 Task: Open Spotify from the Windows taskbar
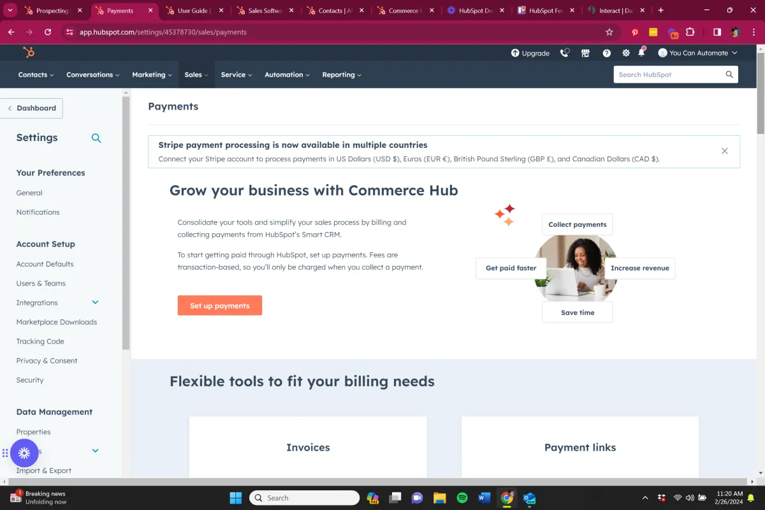pyautogui.click(x=462, y=498)
